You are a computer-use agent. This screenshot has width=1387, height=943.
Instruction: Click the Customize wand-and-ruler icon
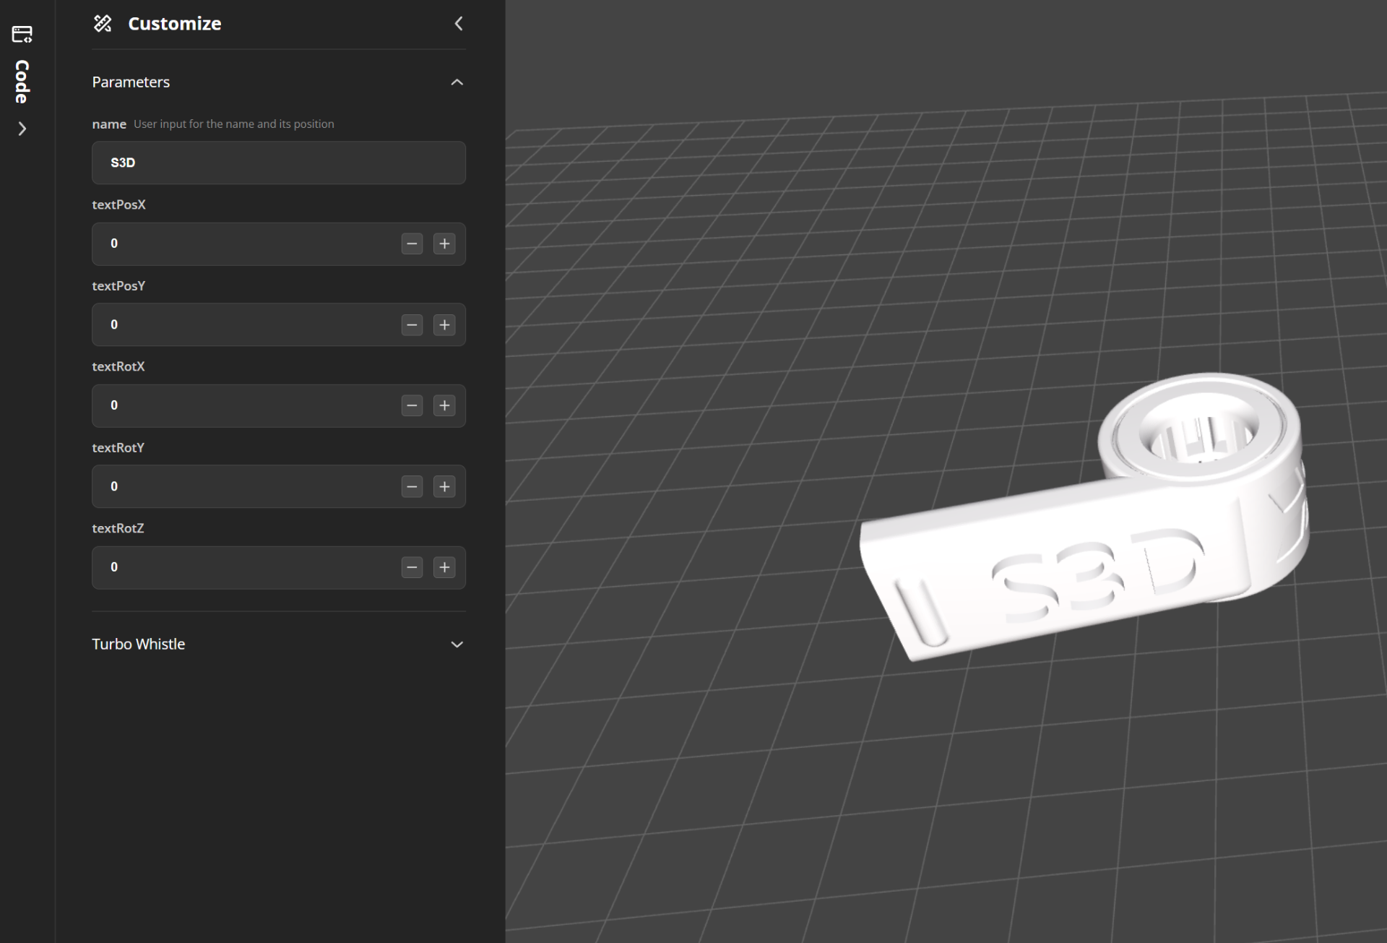tap(103, 24)
